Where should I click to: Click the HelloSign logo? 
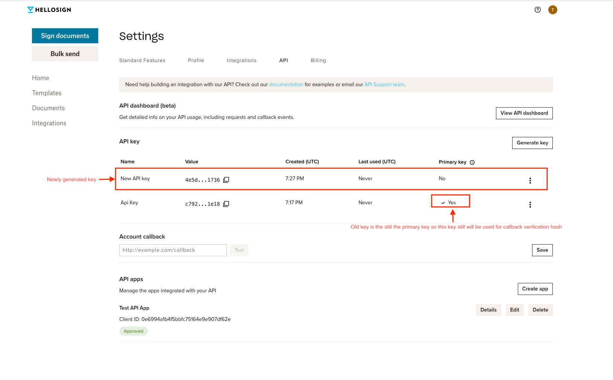pyautogui.click(x=49, y=9)
